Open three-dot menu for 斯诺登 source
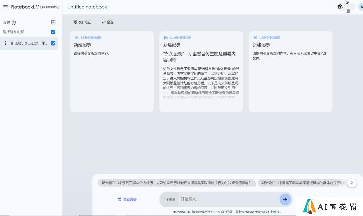Image resolution: width=363 pixels, height=216 pixels. [6, 43]
